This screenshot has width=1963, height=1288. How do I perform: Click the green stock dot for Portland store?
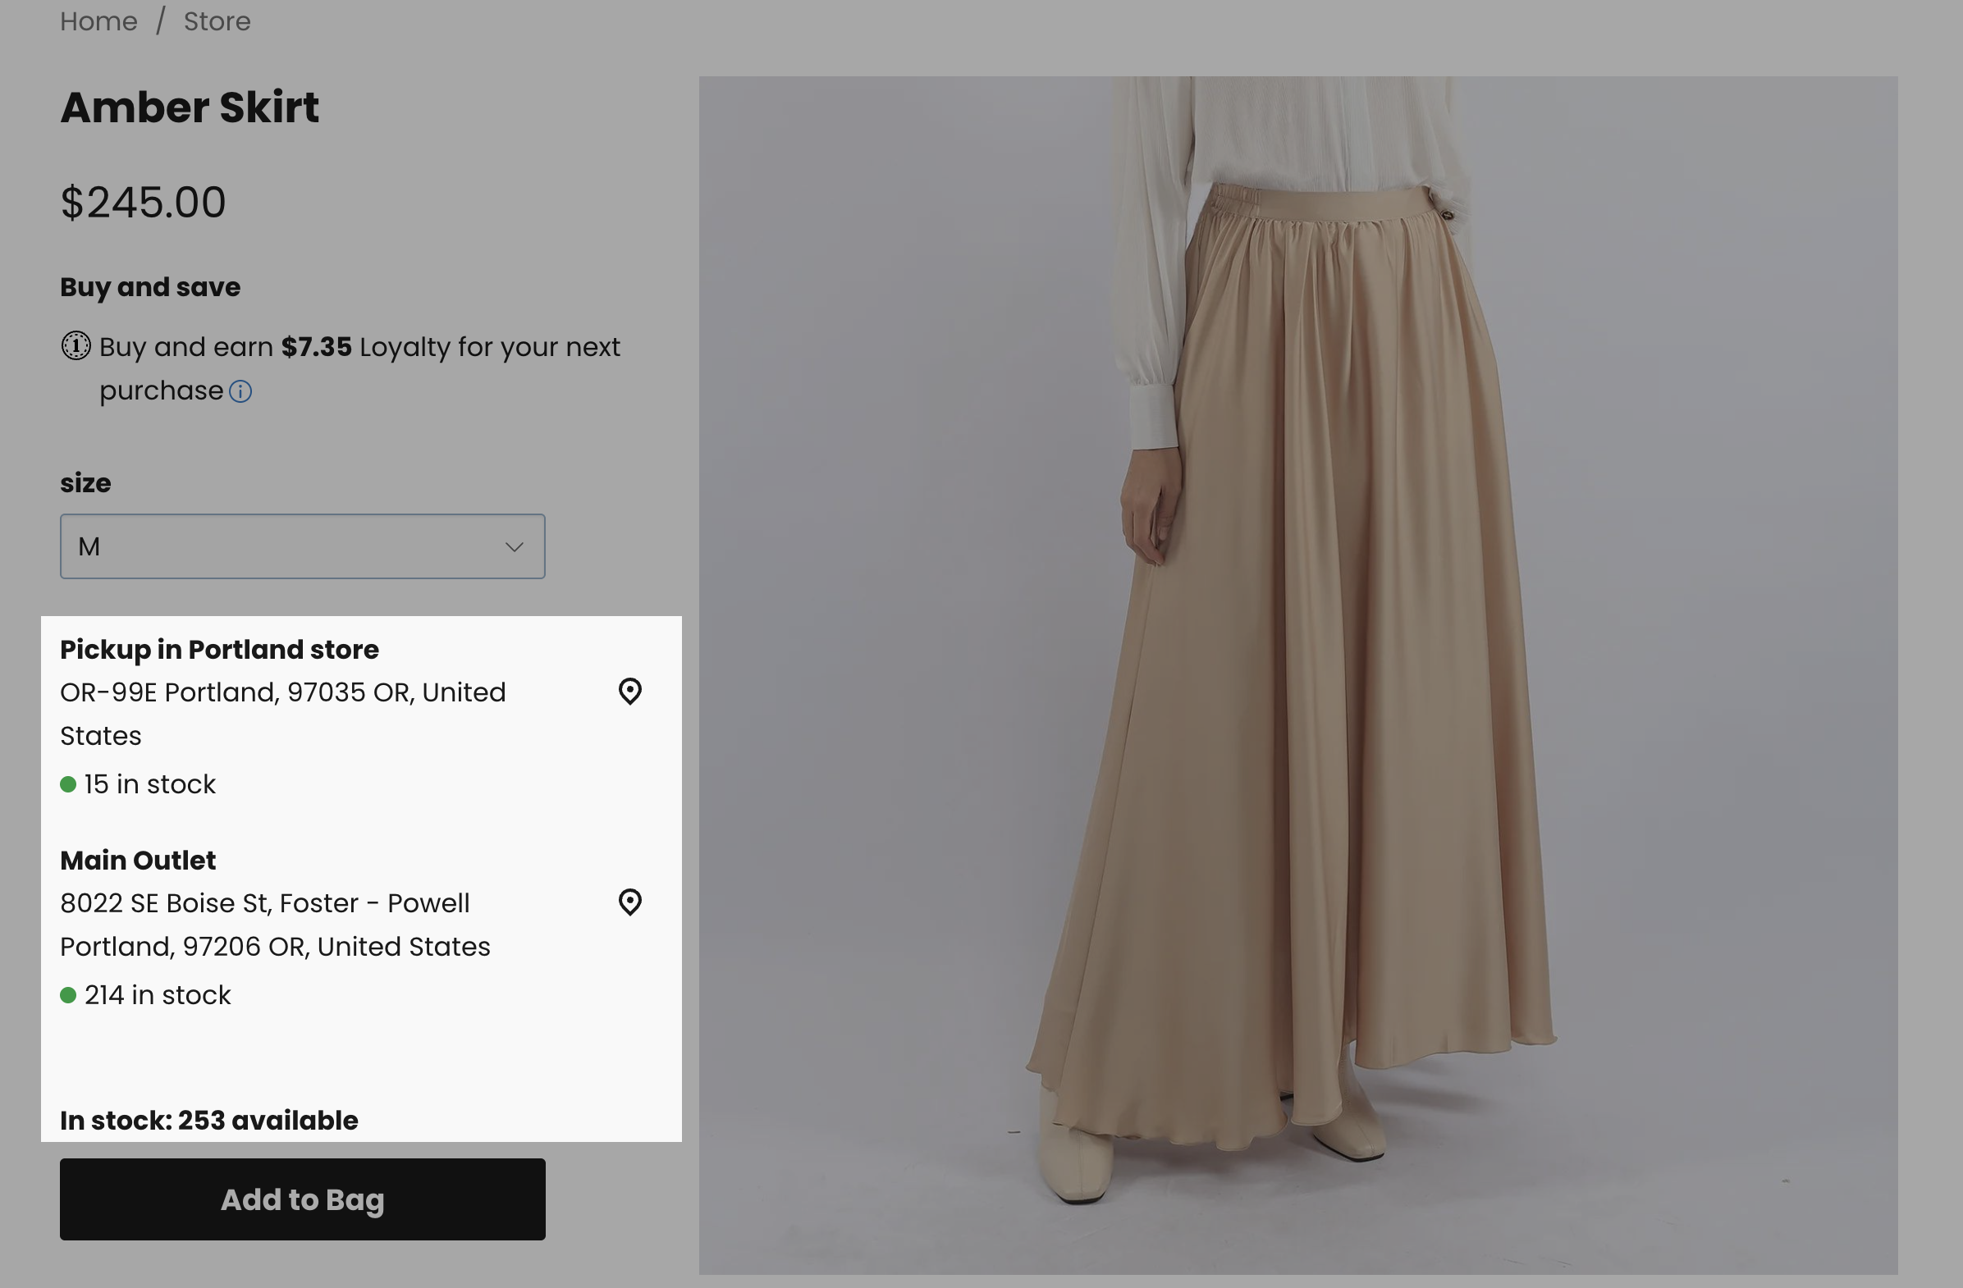point(68,784)
